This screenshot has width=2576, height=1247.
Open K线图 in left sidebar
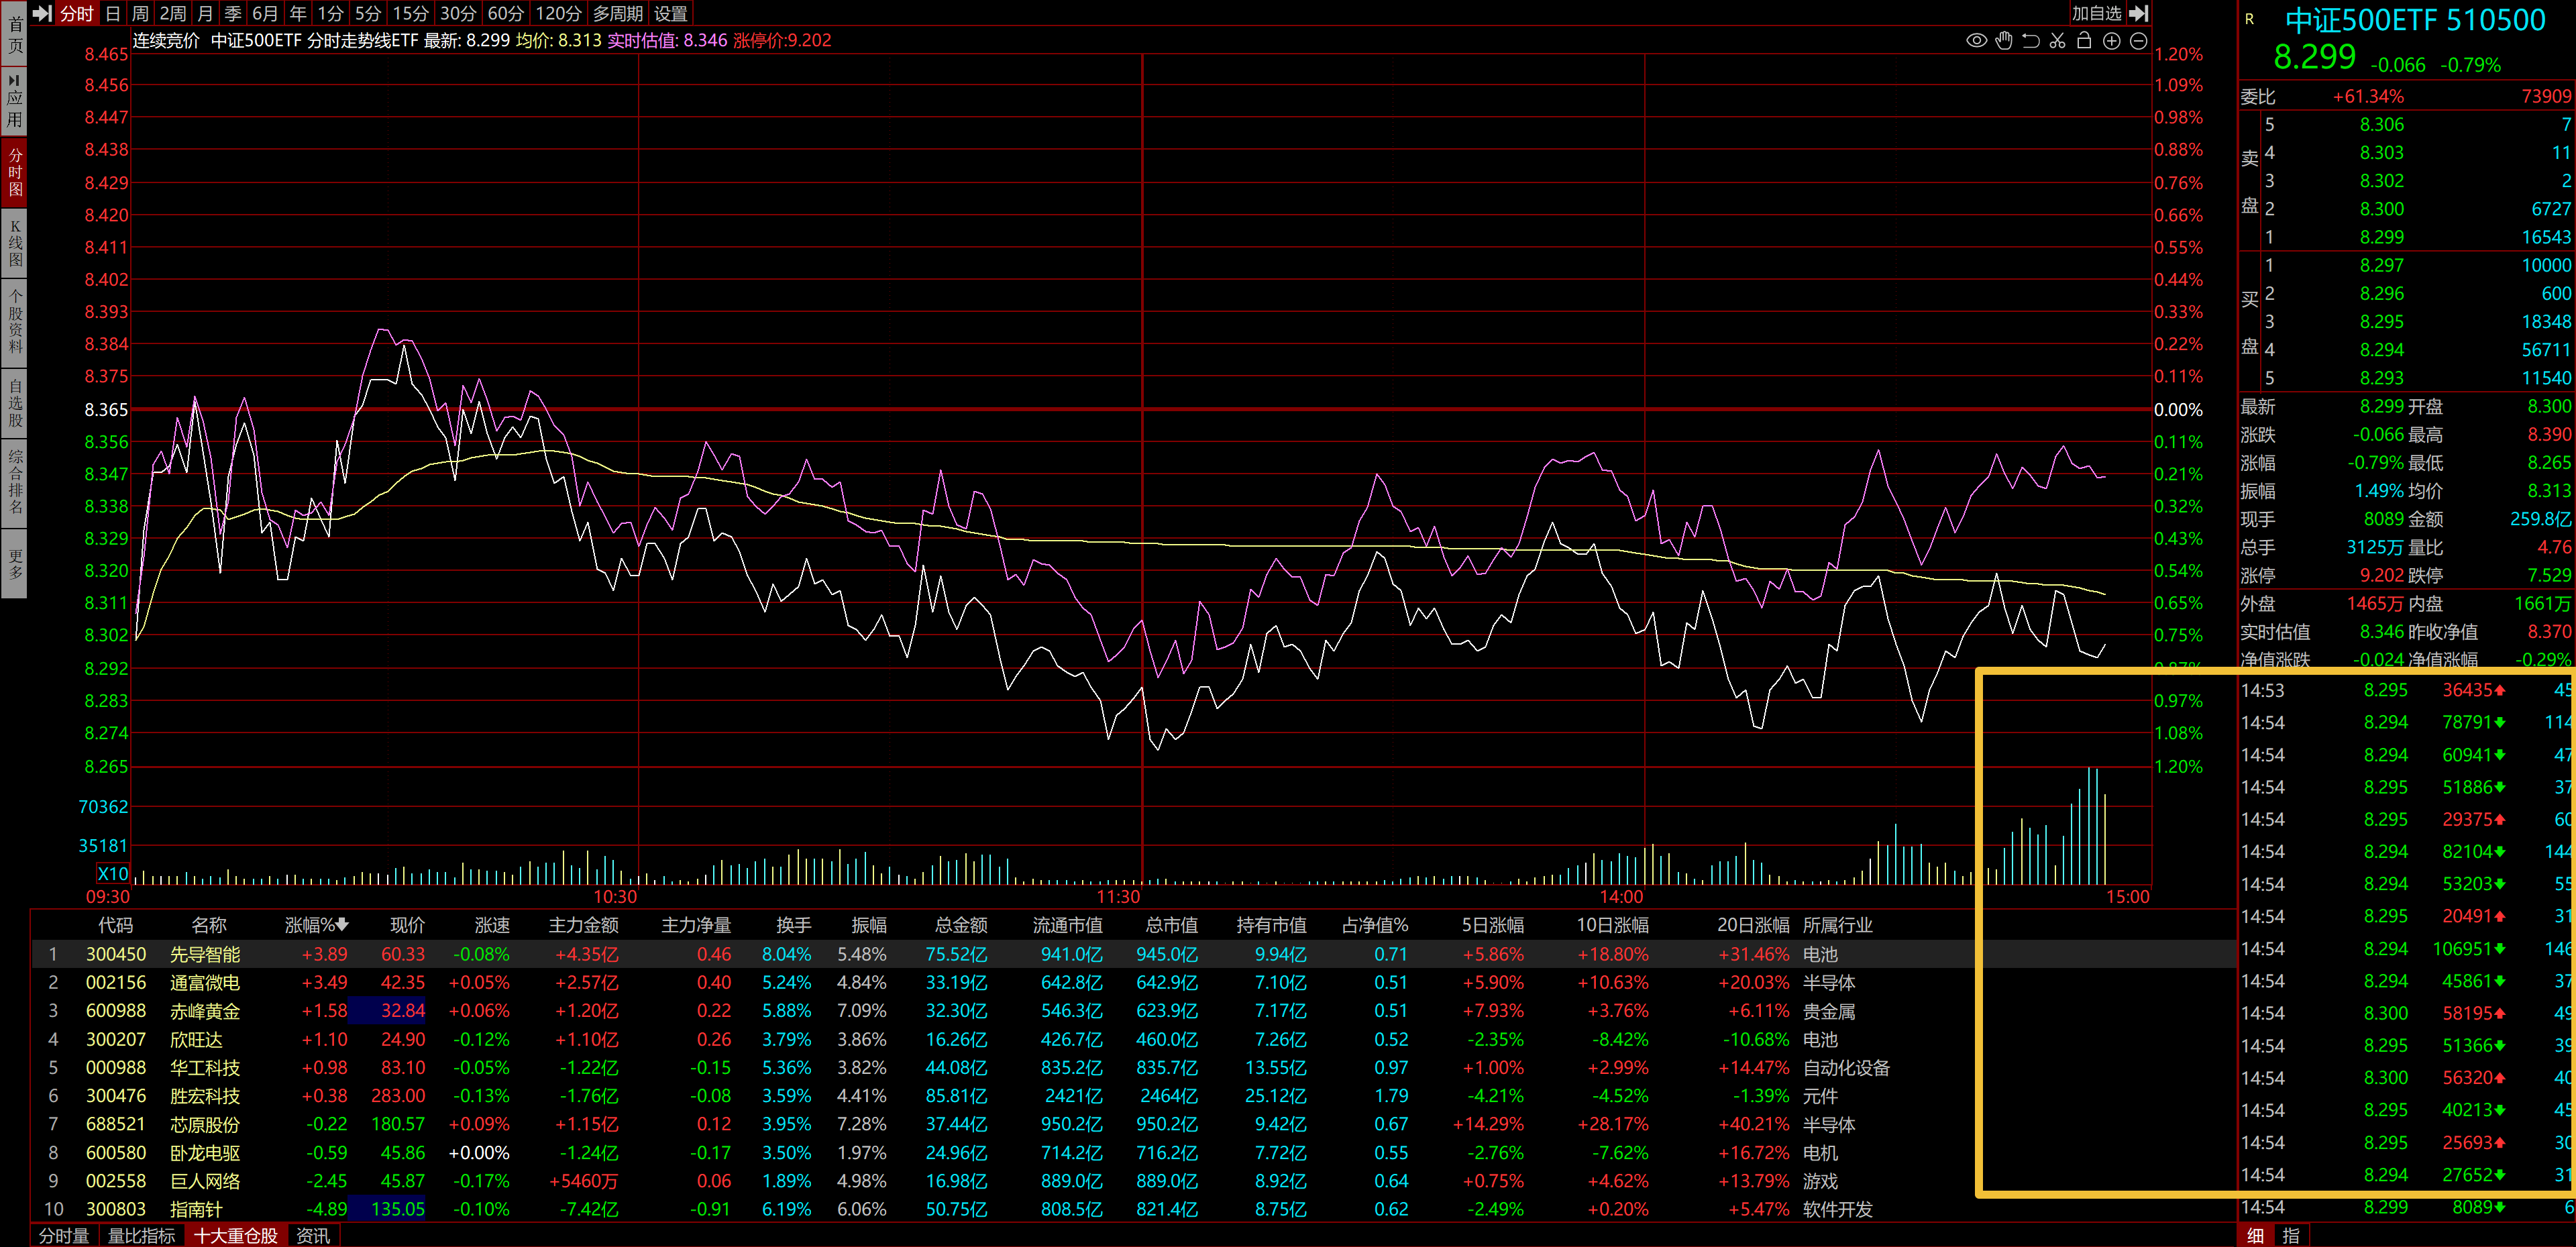pos(15,242)
